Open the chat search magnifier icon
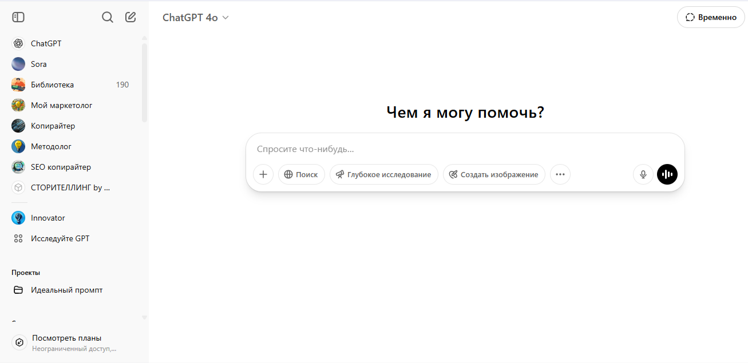This screenshot has width=748, height=363. click(x=108, y=17)
